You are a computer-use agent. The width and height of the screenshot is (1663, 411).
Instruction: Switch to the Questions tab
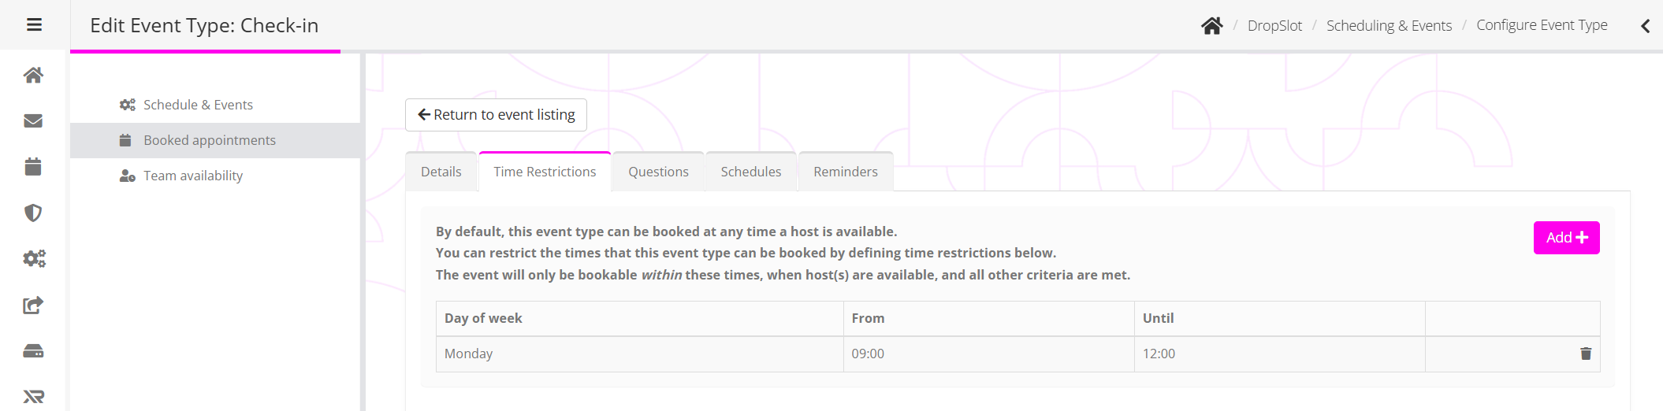tap(658, 172)
